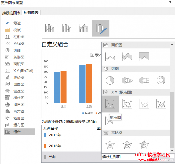175x164 pixels.
Task: Select scatter with straight lines and markers
Action: (x=161, y=104)
